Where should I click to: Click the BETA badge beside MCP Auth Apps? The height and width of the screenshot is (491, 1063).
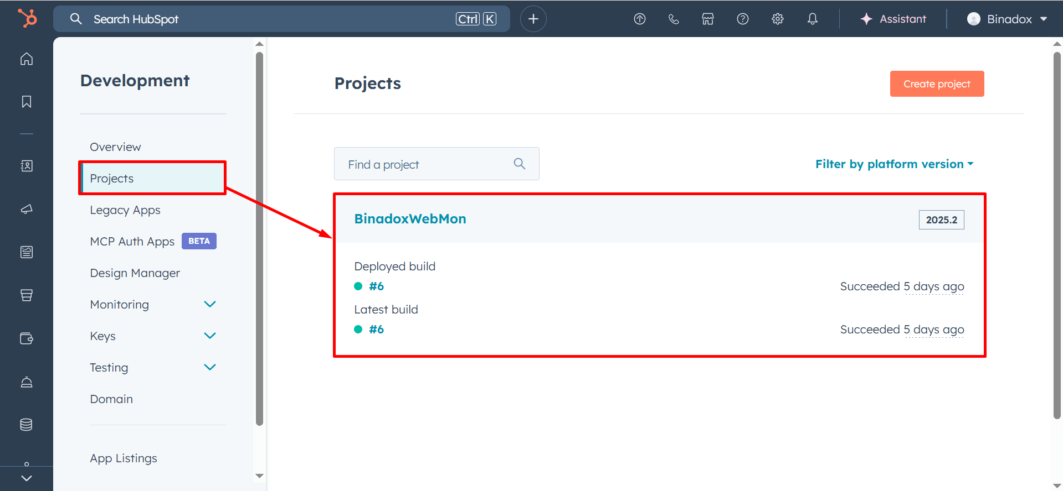pos(199,241)
